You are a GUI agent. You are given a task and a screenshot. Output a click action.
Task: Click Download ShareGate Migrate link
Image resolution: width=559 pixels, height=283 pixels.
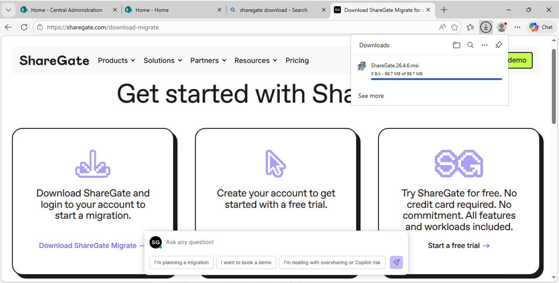point(91,245)
